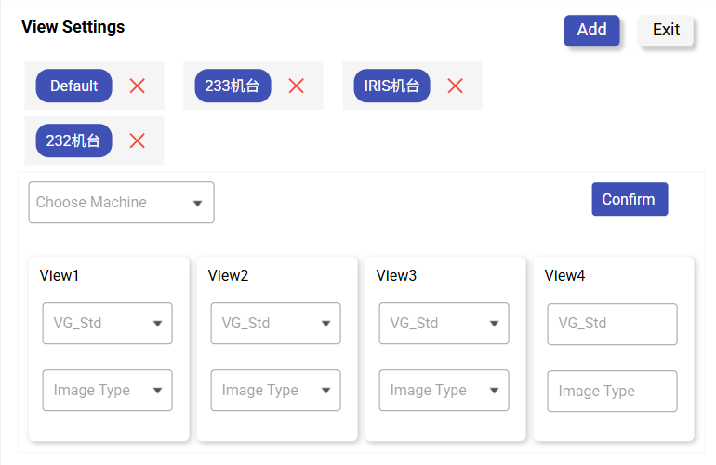716x465 pixels.
Task: Click the Add button
Action: click(591, 30)
